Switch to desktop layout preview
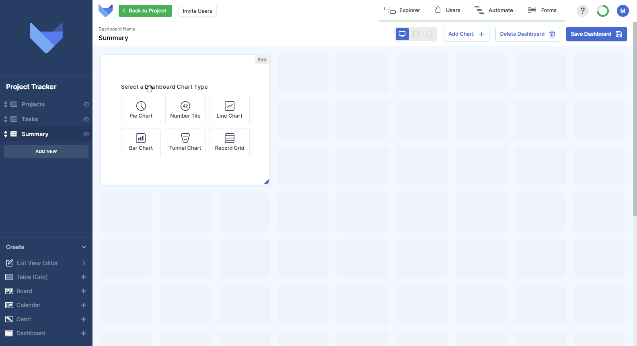637x346 pixels. 402,34
